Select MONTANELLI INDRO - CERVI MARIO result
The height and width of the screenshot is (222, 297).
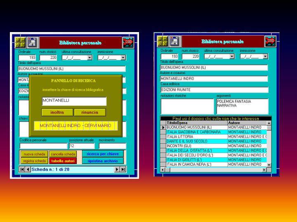pos(75,125)
